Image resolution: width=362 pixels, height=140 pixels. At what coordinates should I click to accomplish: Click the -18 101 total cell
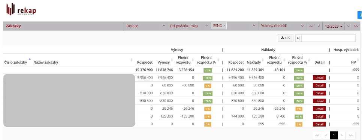(x=279, y=70)
